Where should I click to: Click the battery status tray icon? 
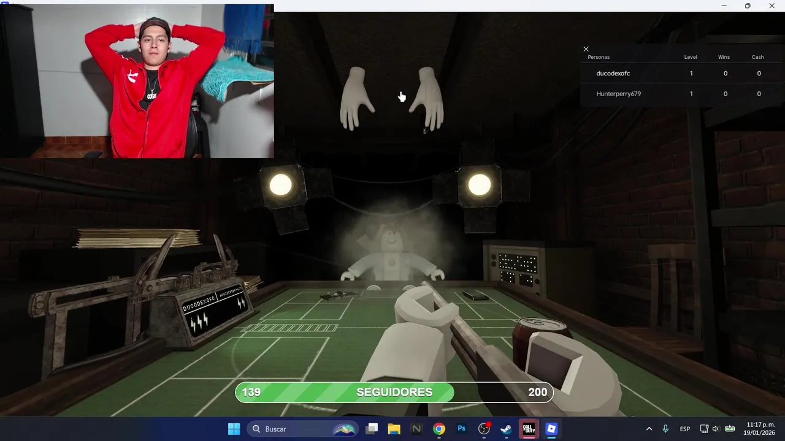coord(730,429)
